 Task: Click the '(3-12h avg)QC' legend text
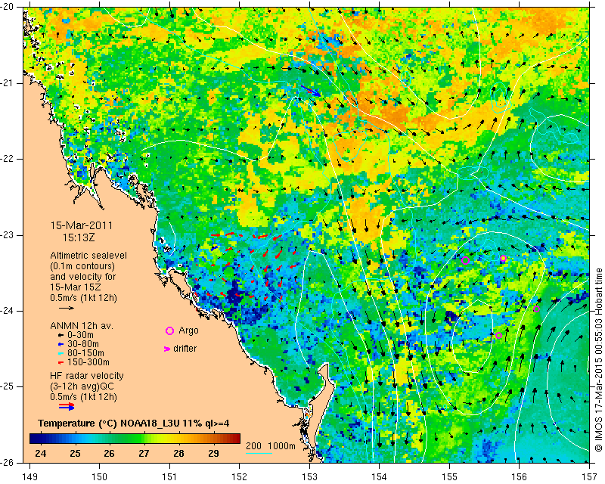[82, 386]
